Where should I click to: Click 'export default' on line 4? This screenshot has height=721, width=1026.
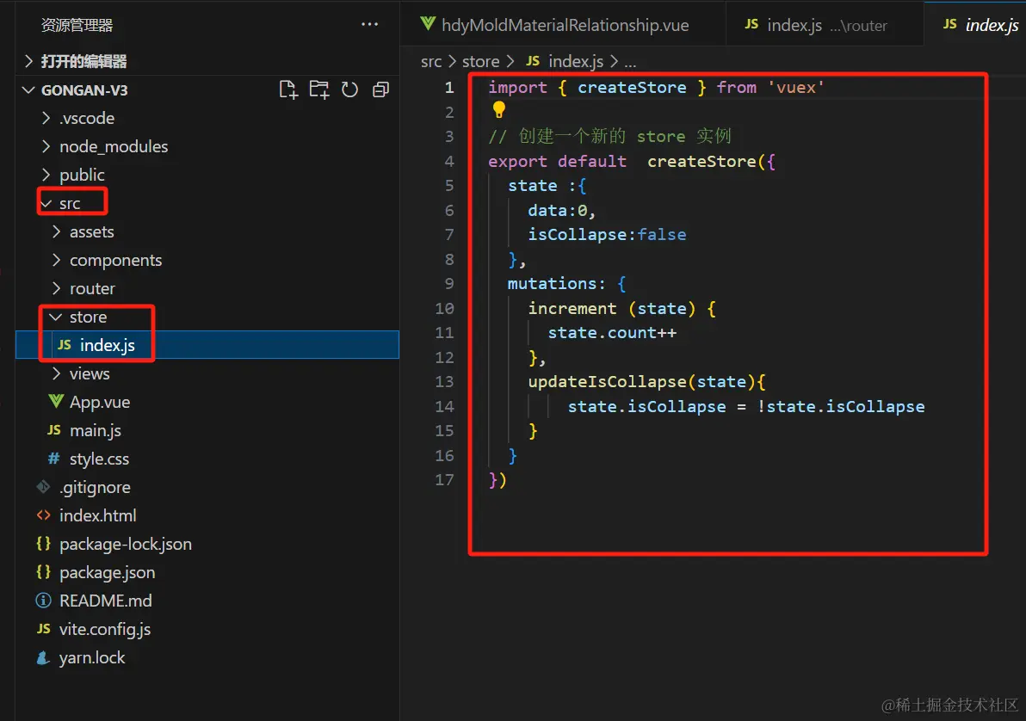coord(557,161)
